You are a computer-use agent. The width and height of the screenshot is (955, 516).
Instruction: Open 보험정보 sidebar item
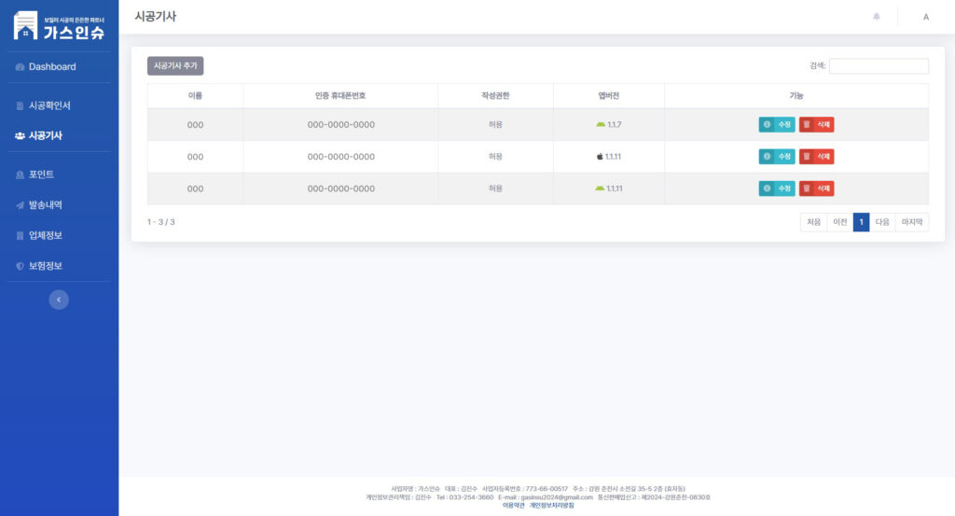[45, 266]
